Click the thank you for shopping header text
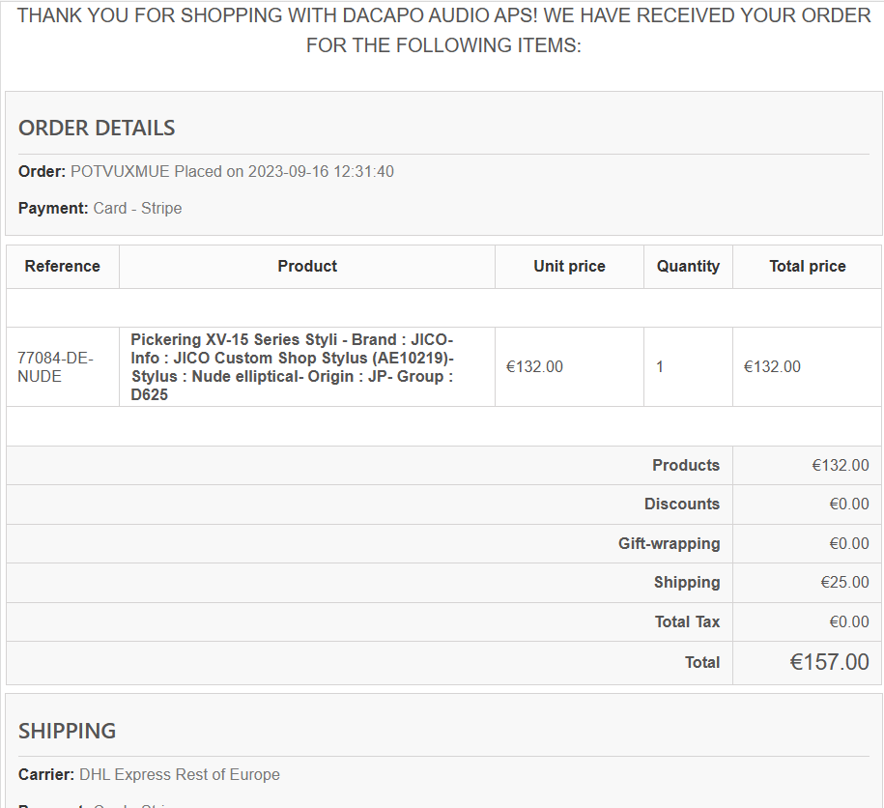884x808 pixels. pos(443,30)
